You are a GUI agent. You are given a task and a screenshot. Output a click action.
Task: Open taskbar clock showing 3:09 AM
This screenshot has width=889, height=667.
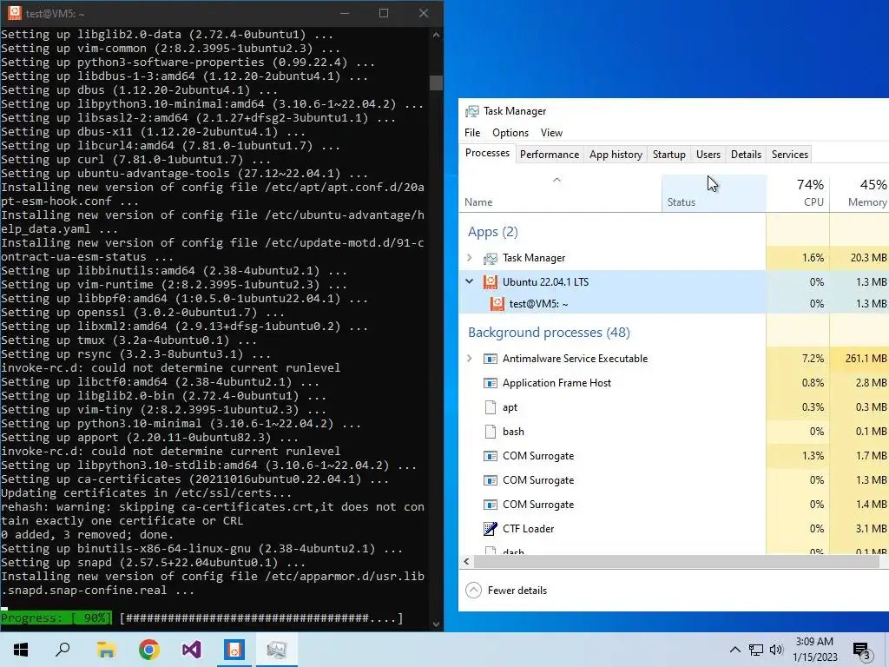coord(814,650)
